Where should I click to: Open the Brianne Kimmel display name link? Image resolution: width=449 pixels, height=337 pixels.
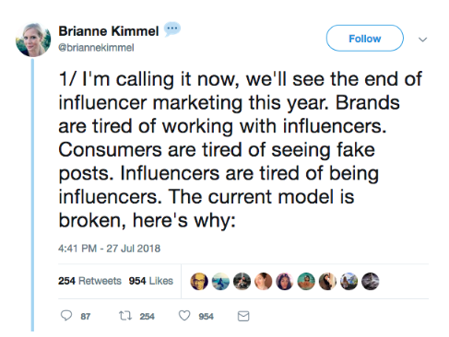(109, 31)
